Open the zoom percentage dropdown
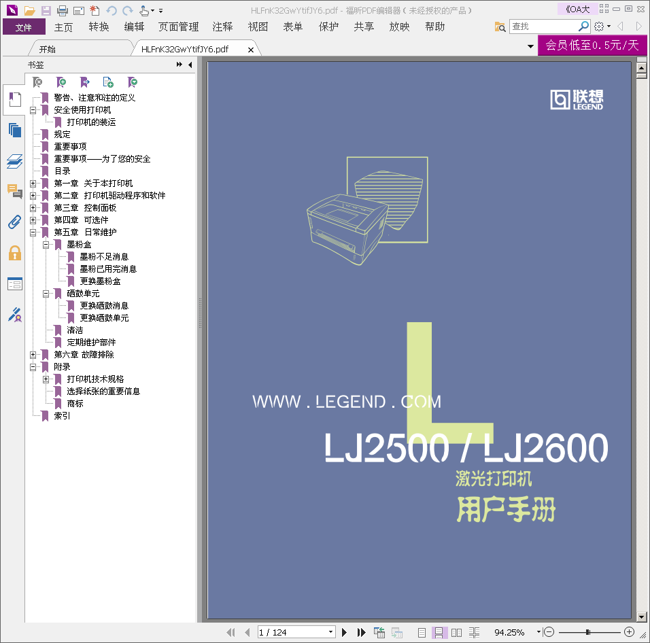This screenshot has width=650, height=643. pyautogui.click(x=538, y=632)
